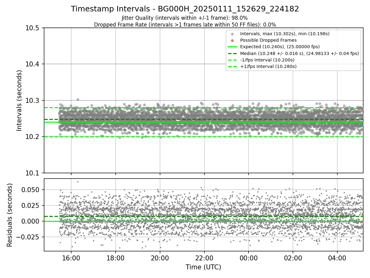Click the '-1/fps Interval (10.200s)' legend entry
Viewport: 370px width, 278px height.
pos(267,60)
